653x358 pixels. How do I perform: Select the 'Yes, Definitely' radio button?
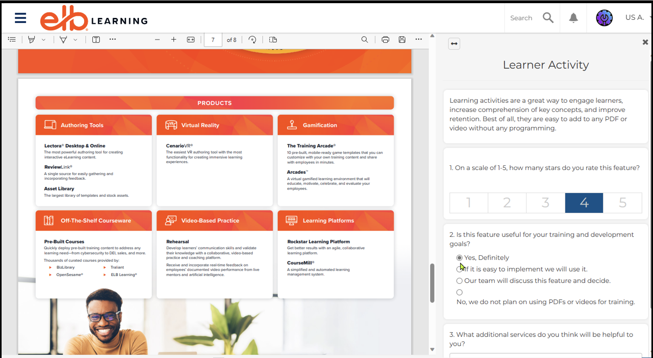459,257
